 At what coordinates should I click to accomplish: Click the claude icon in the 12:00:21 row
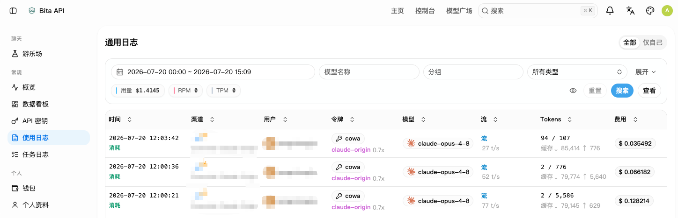pyautogui.click(x=411, y=201)
